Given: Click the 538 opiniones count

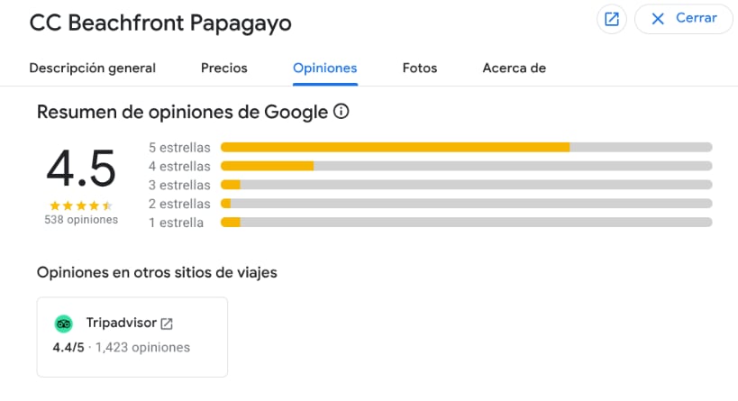Looking at the screenshot, I should [81, 220].
